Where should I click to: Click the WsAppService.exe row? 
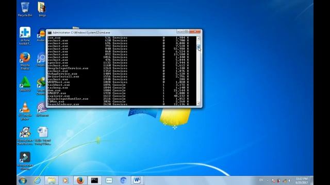(x=118, y=74)
